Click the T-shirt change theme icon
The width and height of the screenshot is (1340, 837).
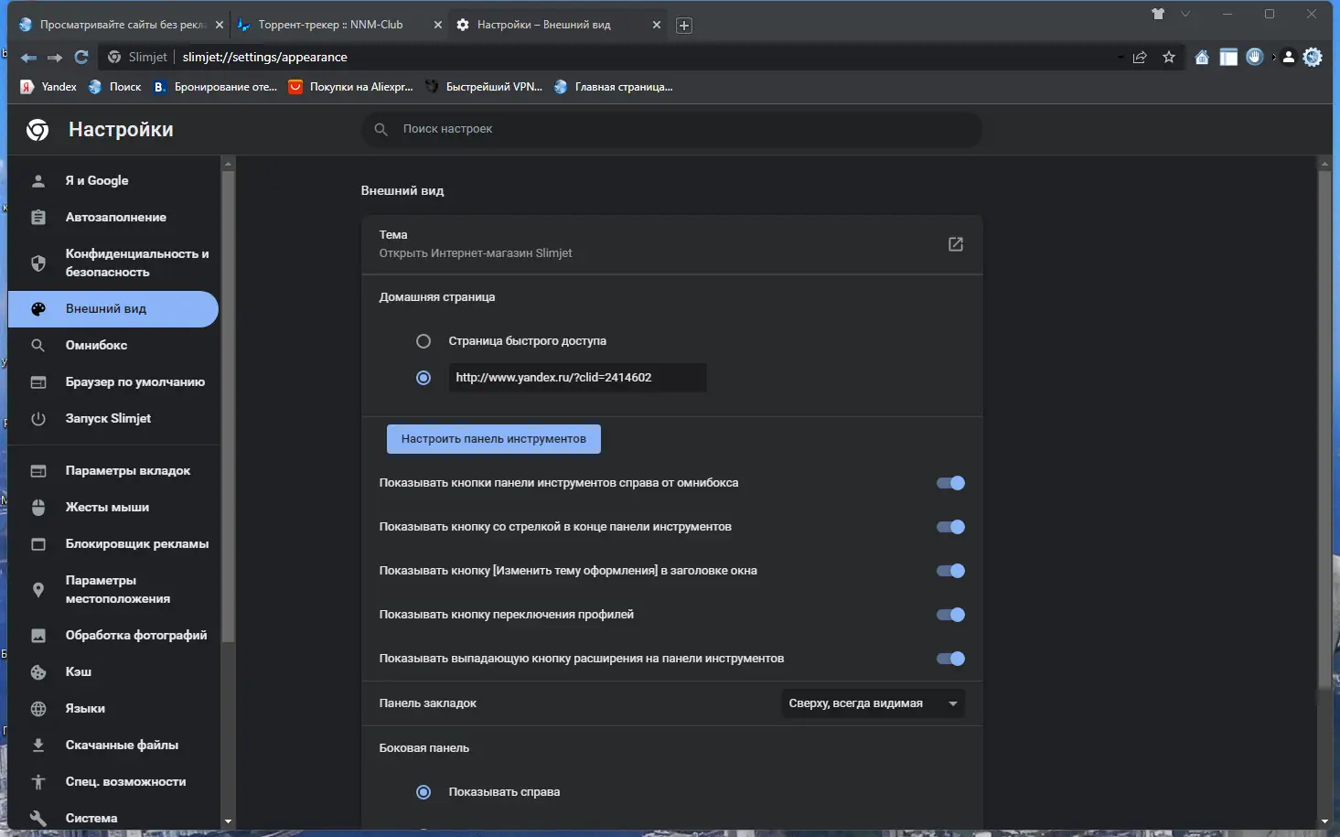click(x=1158, y=14)
